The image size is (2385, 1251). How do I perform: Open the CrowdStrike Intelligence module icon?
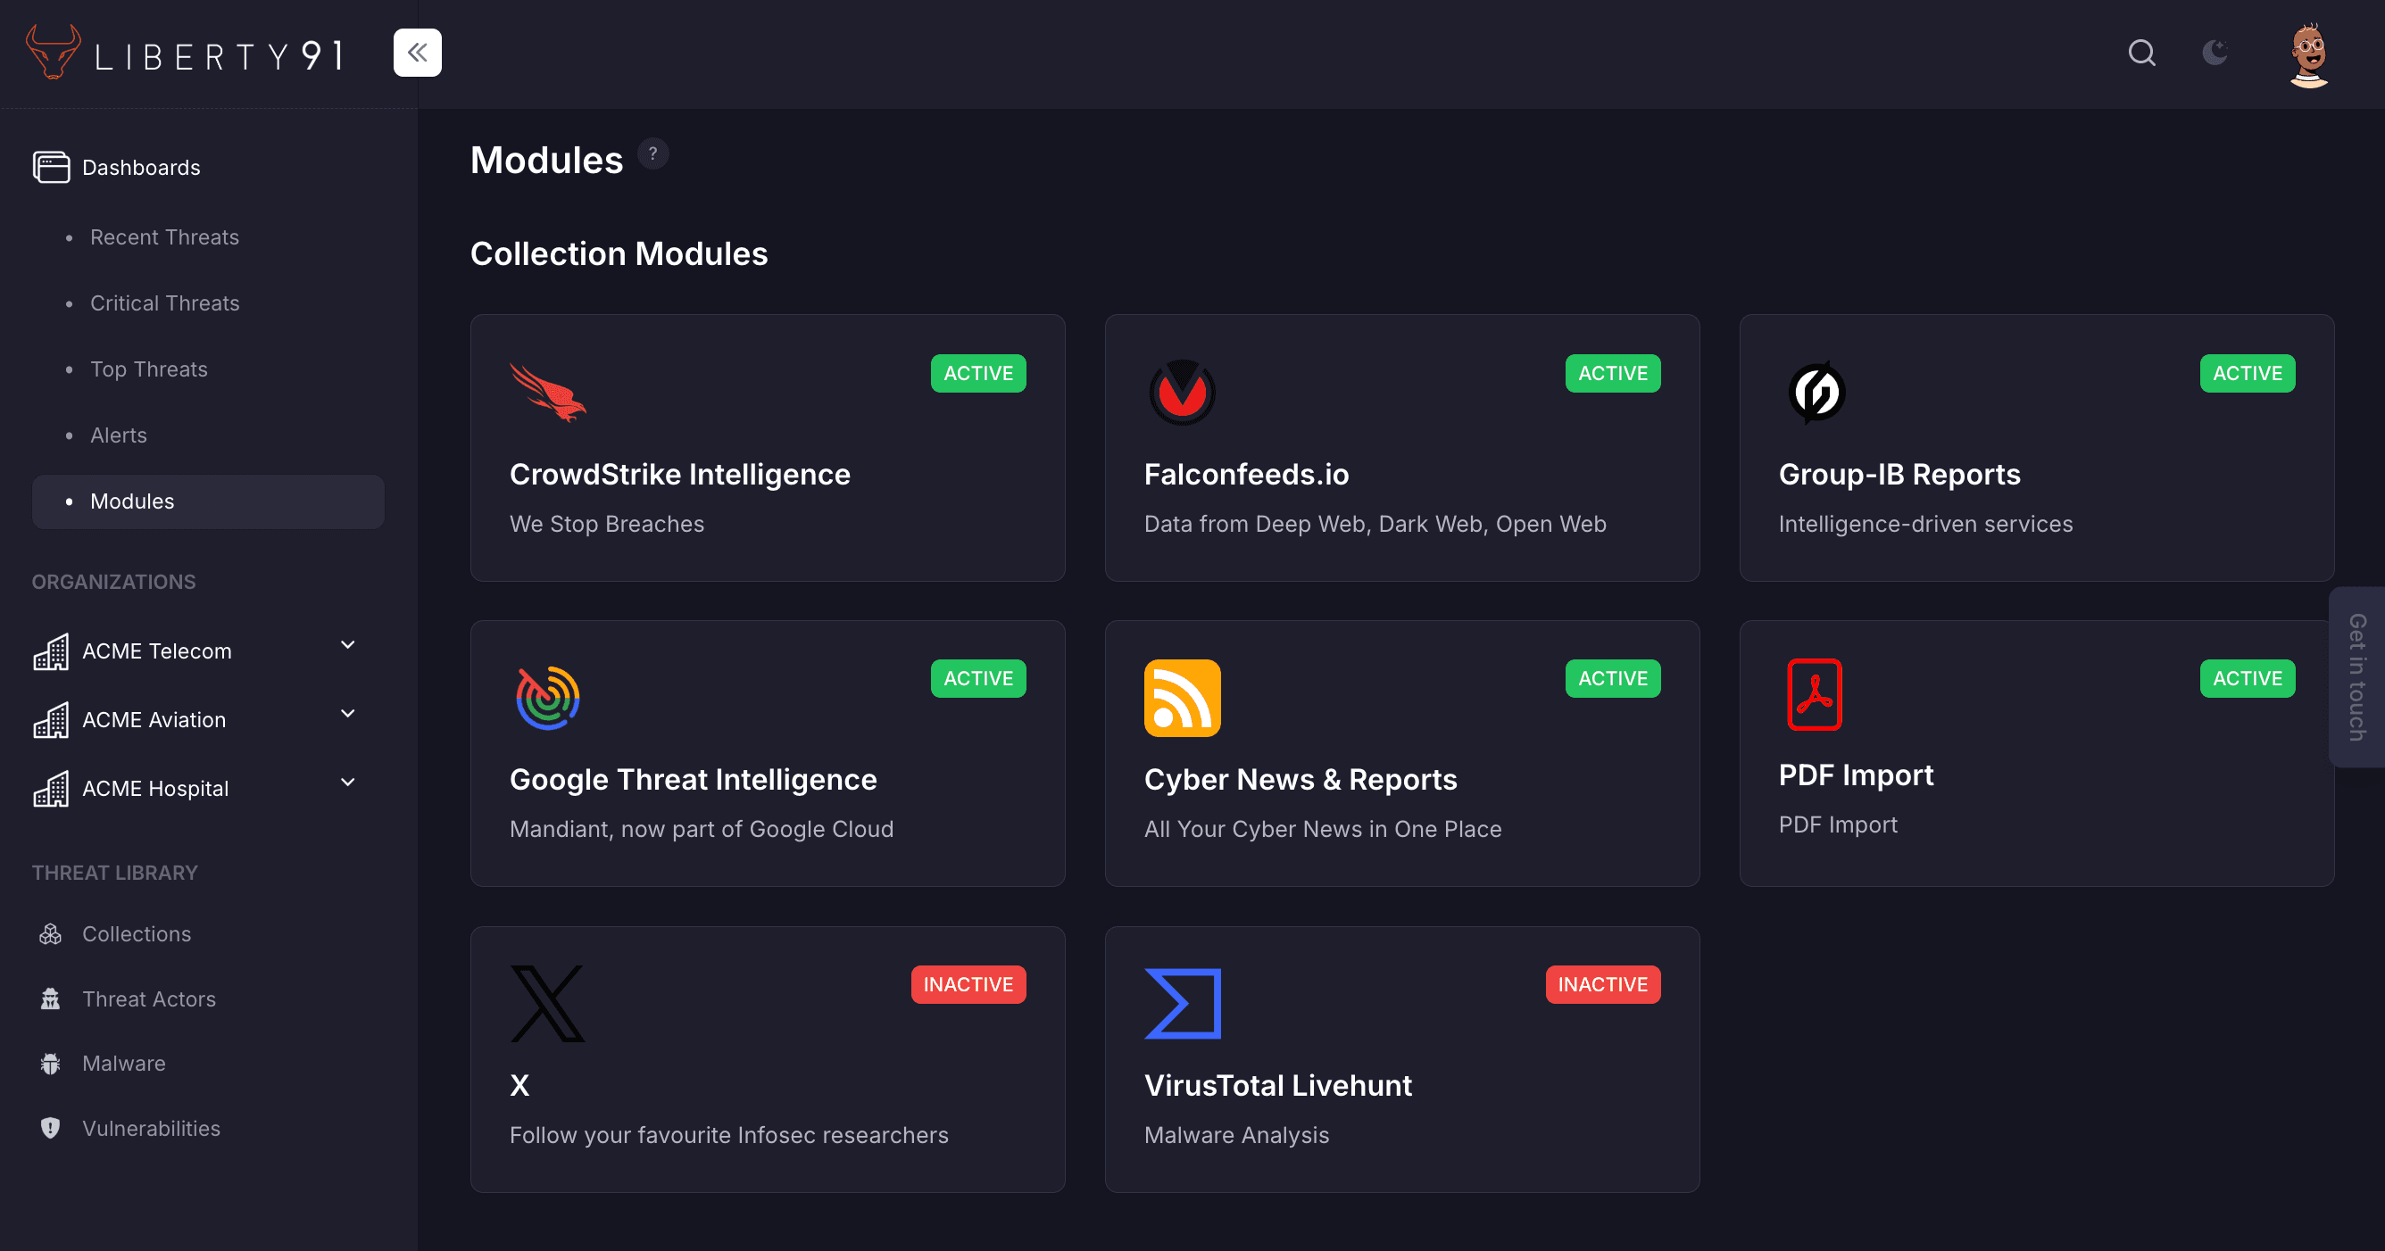point(548,393)
